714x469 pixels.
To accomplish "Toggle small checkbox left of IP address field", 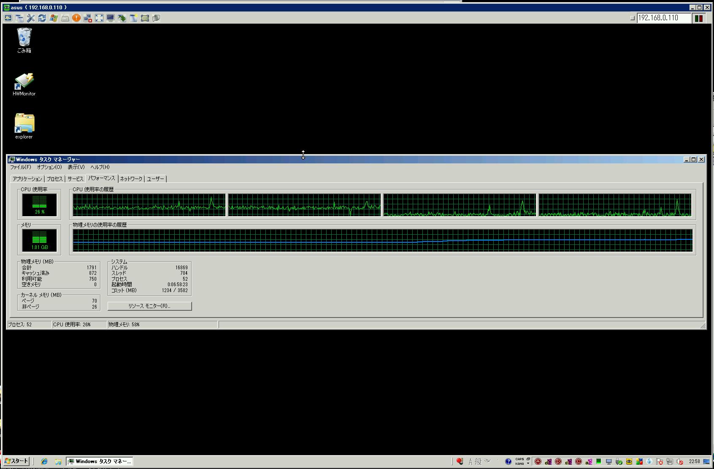I will pos(632,18).
